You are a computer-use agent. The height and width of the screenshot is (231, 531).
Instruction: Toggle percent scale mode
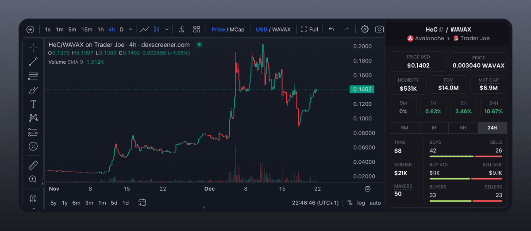[x=350, y=203]
